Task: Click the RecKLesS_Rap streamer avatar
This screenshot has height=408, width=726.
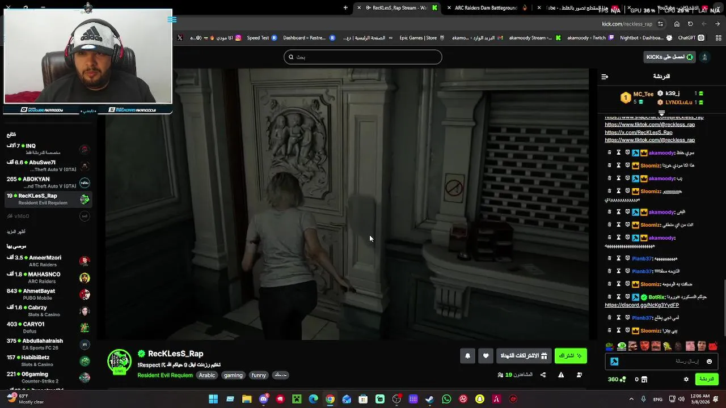Action: (x=119, y=361)
